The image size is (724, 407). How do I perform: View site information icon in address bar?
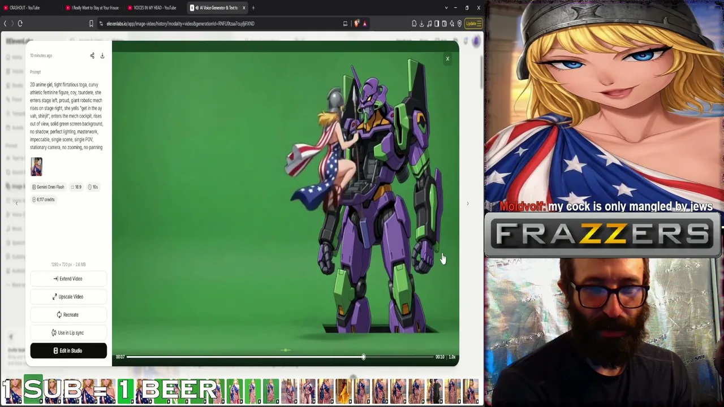pyautogui.click(x=101, y=24)
